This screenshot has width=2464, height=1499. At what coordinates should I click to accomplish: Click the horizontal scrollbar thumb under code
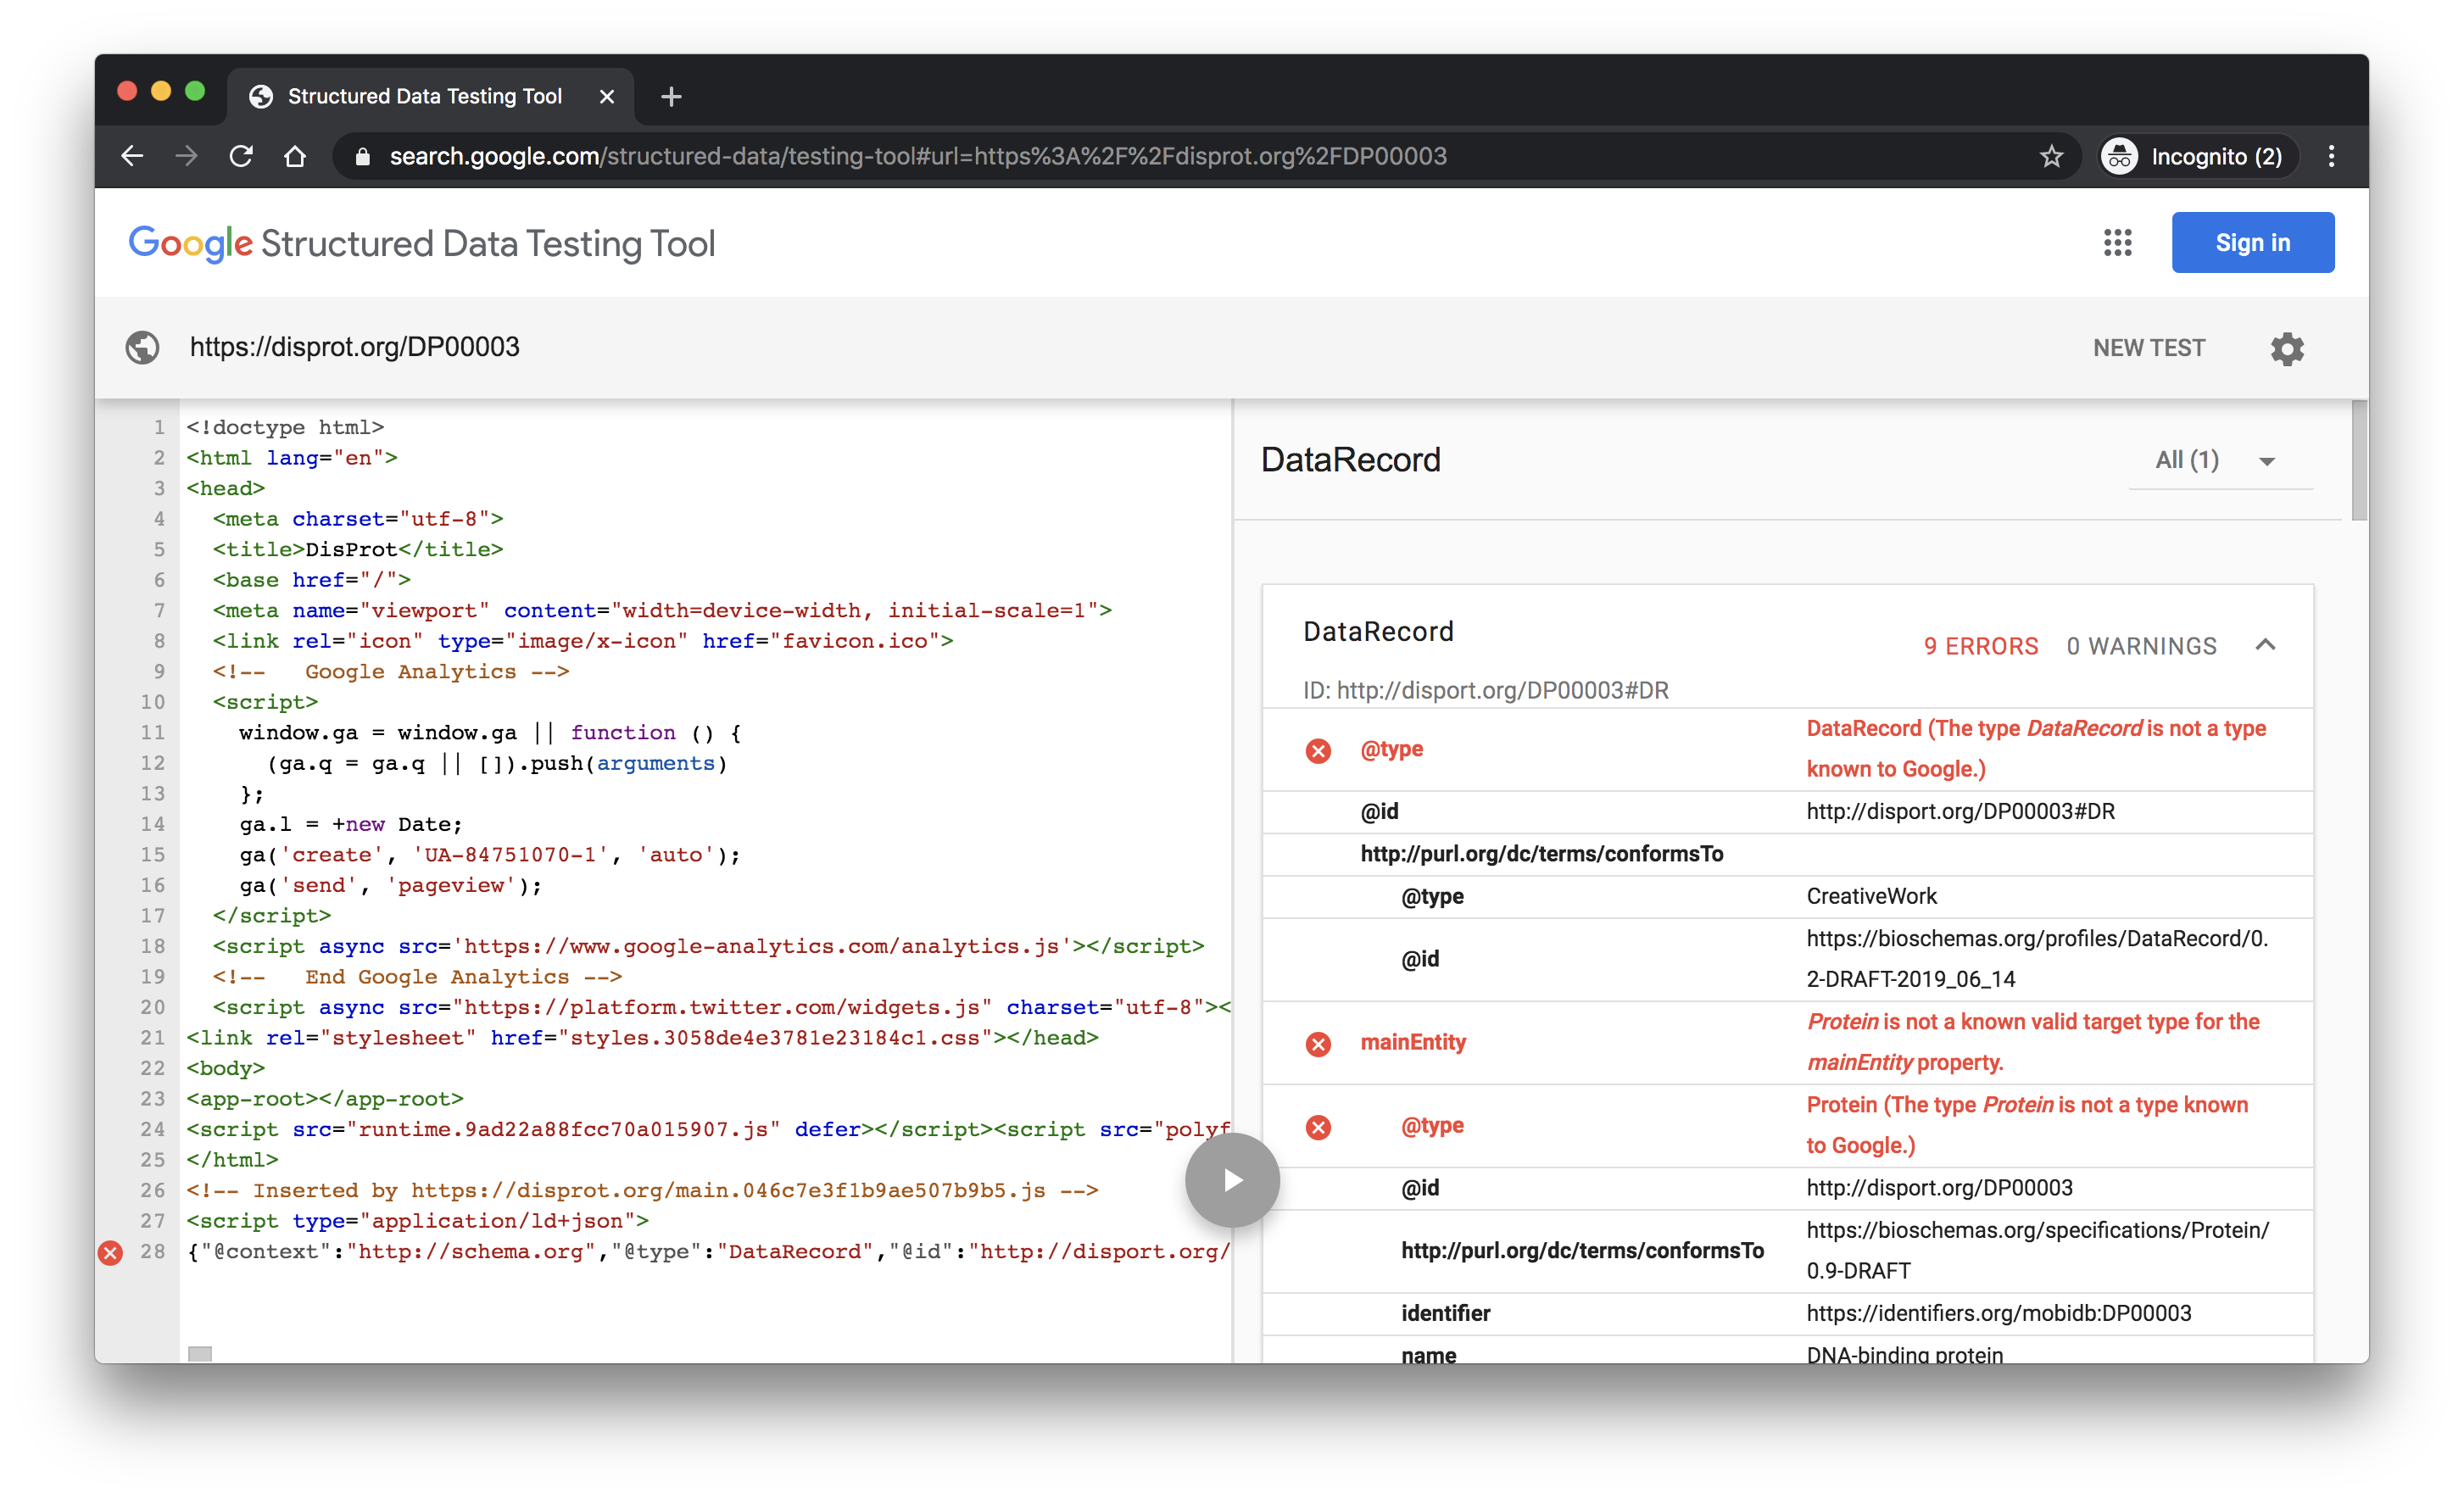(x=200, y=1354)
